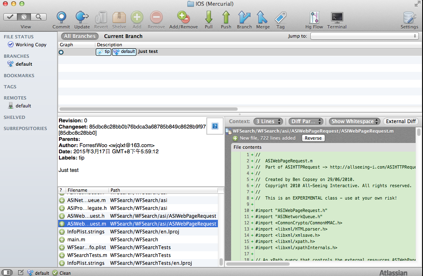Click the green plus icon beside main.m
This screenshot has width=423, height=276.
62,240
